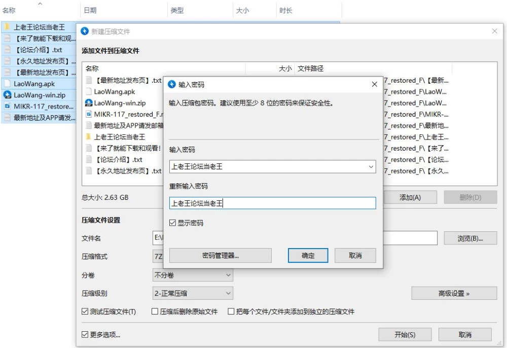
Task: Click the 【永久地址发布页】.txt icon in archive list
Action: tap(89, 171)
